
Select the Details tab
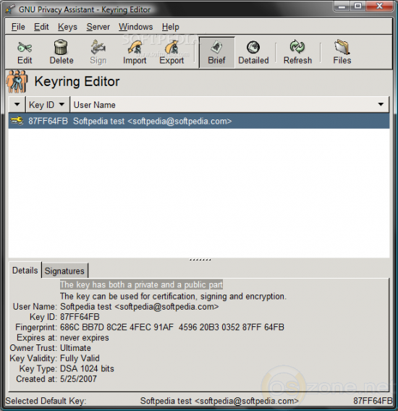pos(25,270)
